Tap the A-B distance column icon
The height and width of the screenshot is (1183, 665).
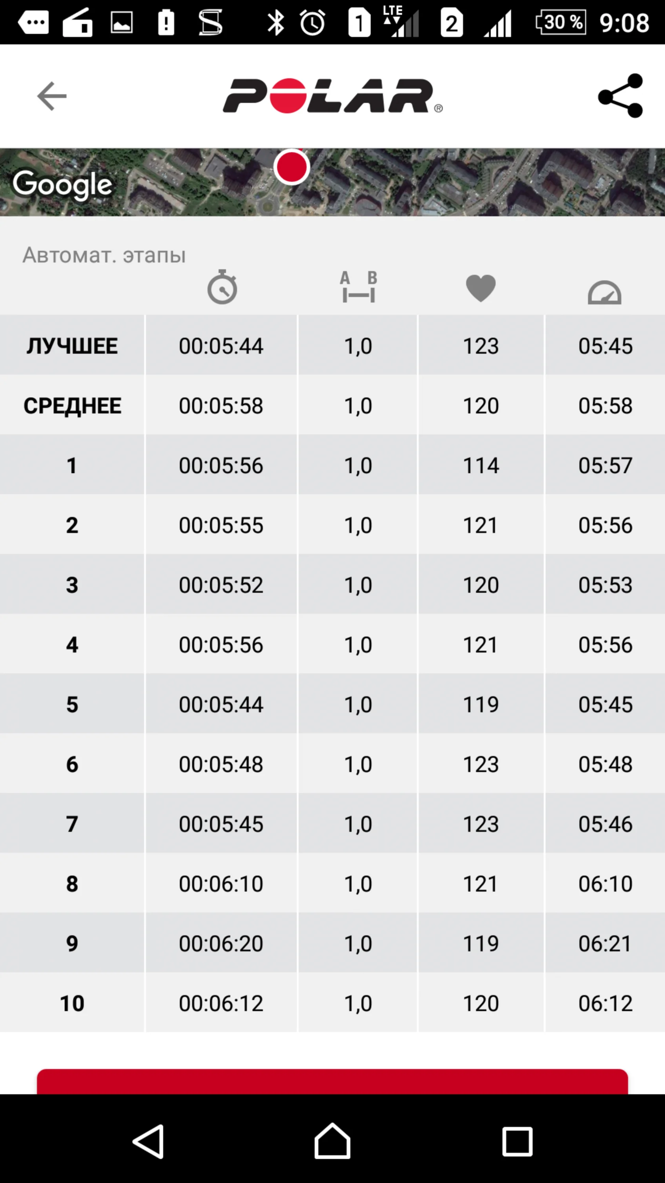click(x=358, y=287)
